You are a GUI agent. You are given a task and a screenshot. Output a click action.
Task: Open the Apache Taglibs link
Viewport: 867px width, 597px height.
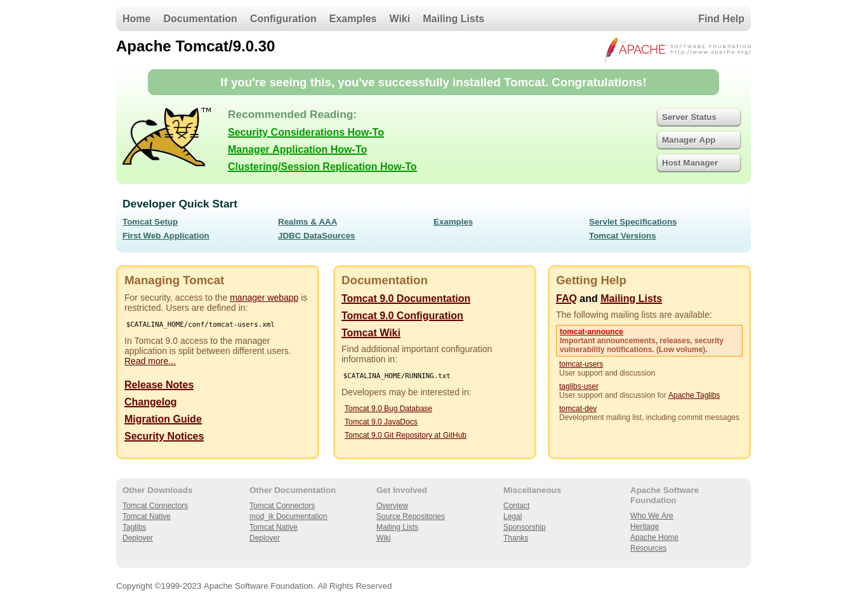(694, 395)
